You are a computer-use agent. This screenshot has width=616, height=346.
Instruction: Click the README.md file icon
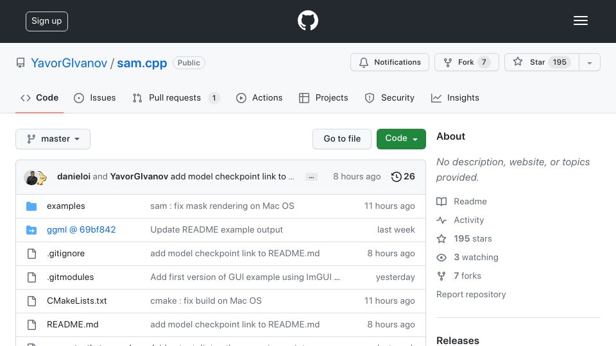pos(32,325)
